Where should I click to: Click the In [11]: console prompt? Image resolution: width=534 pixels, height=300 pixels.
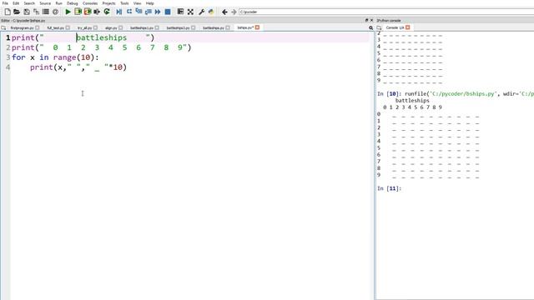(390, 188)
